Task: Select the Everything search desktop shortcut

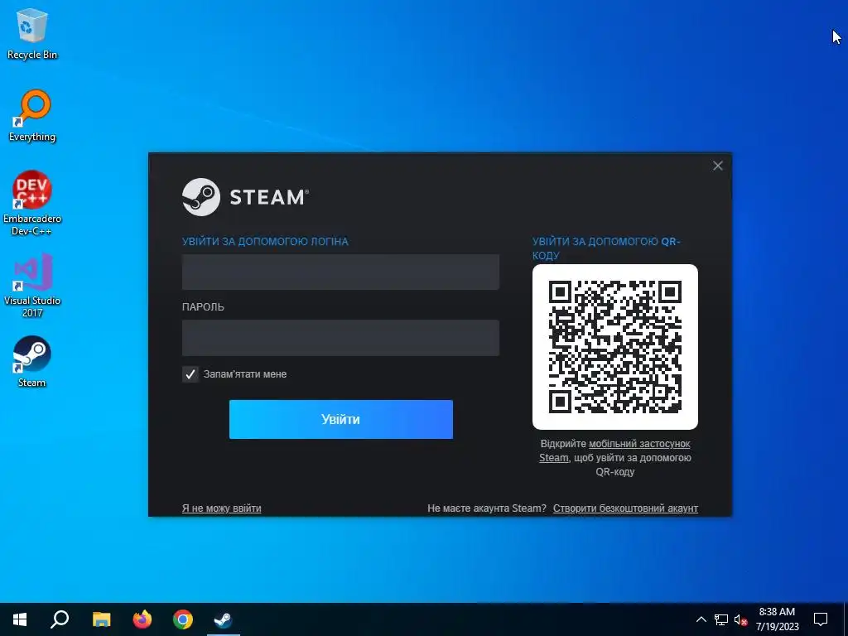Action: (x=32, y=116)
